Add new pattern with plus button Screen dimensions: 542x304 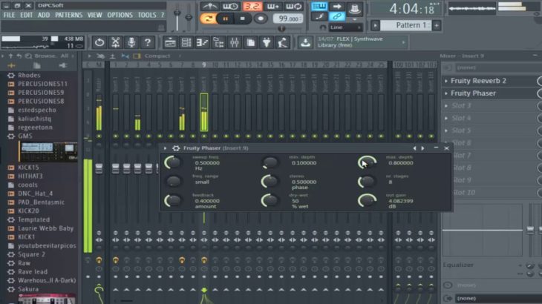coord(437,25)
